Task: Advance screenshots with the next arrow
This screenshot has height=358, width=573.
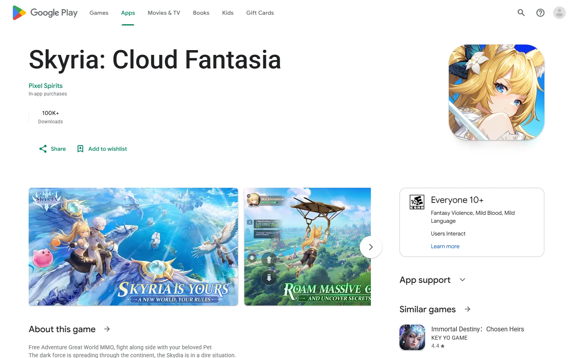Action: (371, 247)
